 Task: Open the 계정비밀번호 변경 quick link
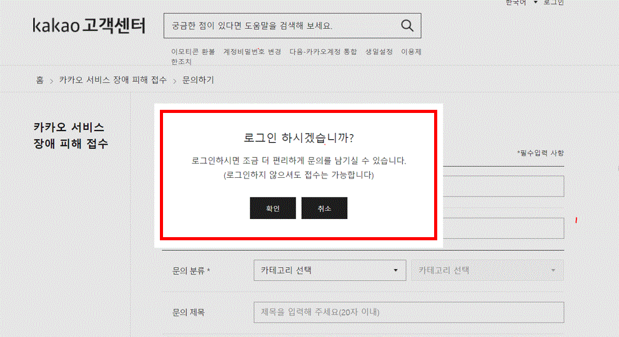point(252,52)
